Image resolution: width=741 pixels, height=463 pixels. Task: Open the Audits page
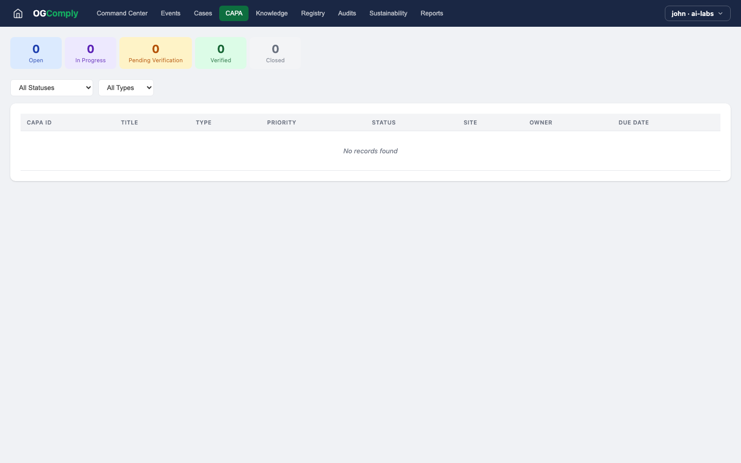coord(347,13)
